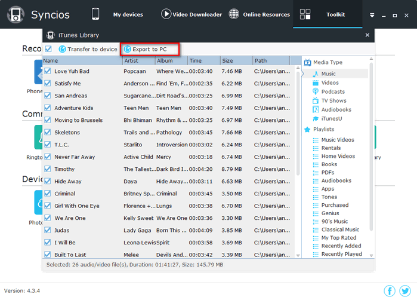
Task: Close the iTunes Library dialog
Action: click(x=367, y=35)
